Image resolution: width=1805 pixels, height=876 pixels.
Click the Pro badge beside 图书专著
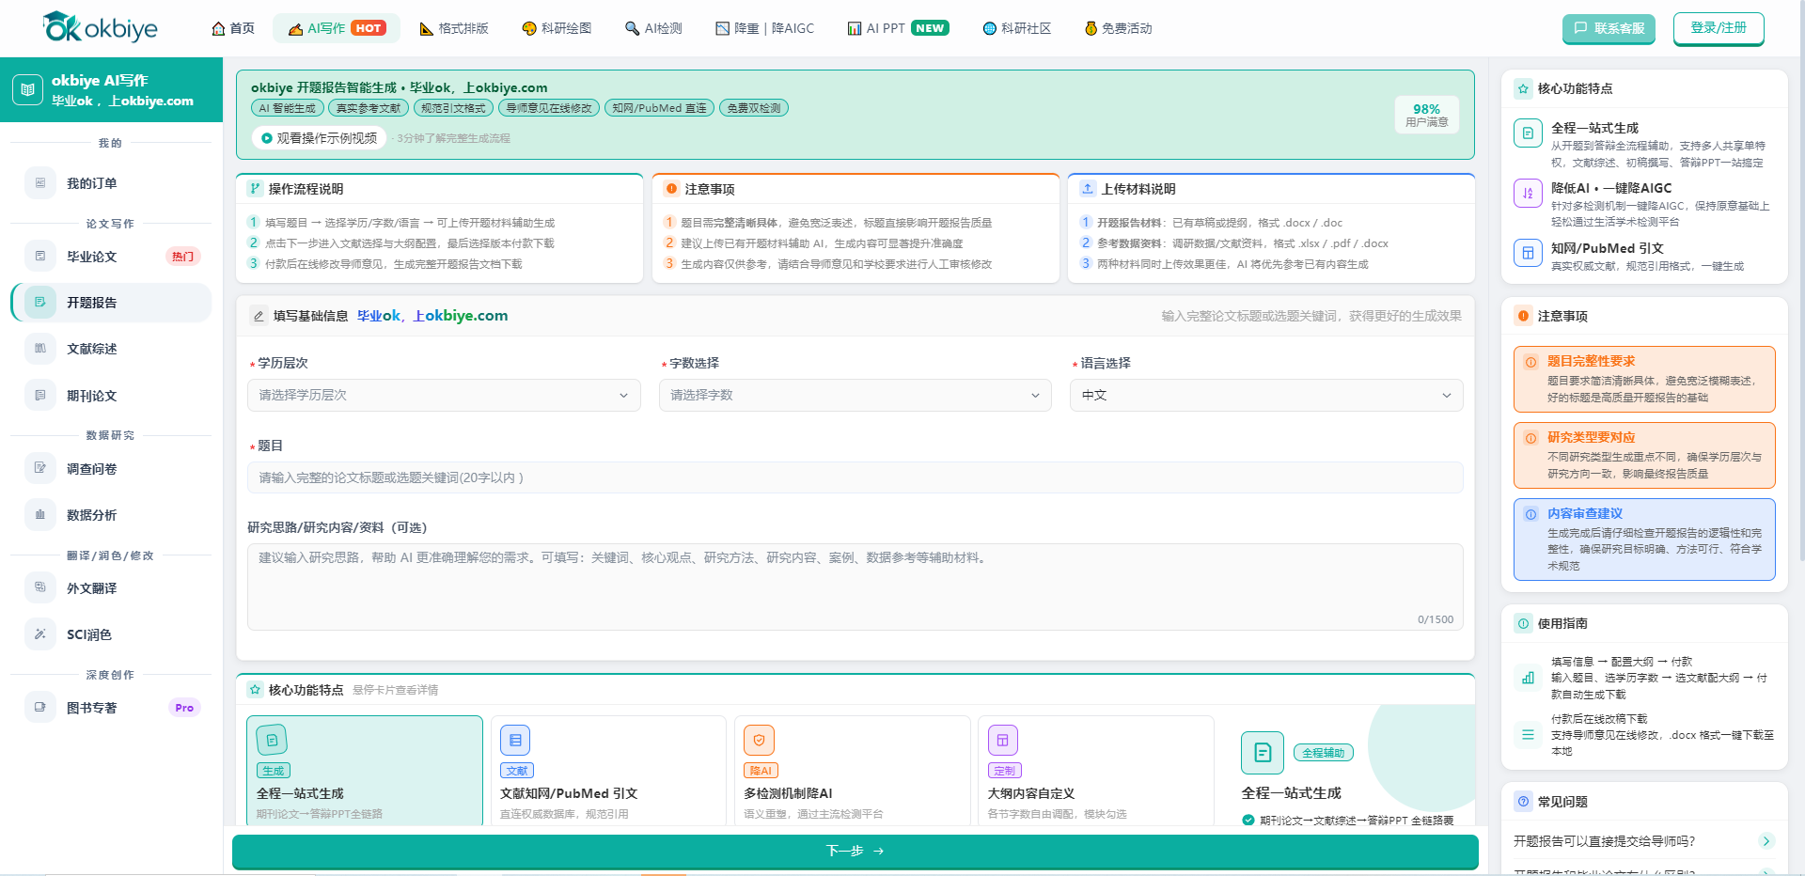184,708
